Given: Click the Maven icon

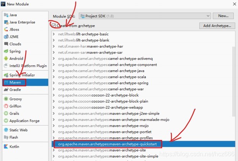Looking at the screenshot, I should click(6, 82).
